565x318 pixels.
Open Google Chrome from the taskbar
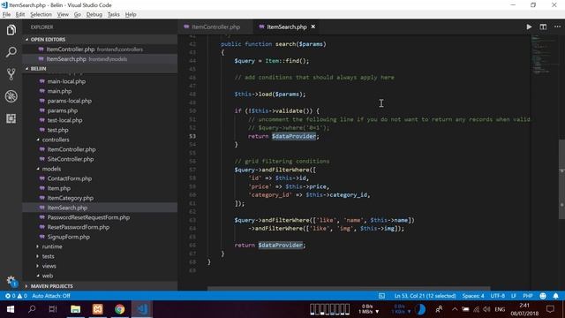coord(120,309)
